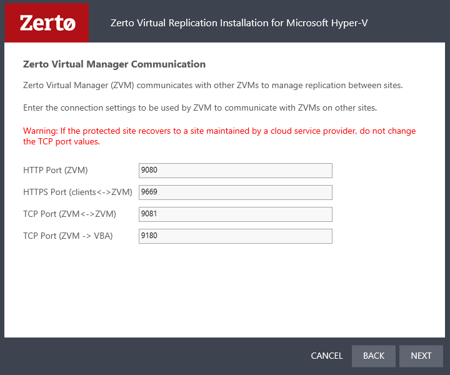Viewport: 450px width, 375px height.
Task: Click the Zerto logo
Action: [x=47, y=23]
